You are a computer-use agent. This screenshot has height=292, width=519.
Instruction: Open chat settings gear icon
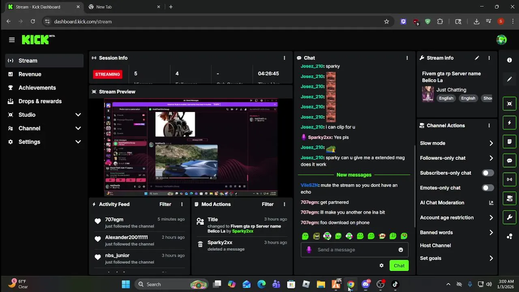click(382, 266)
